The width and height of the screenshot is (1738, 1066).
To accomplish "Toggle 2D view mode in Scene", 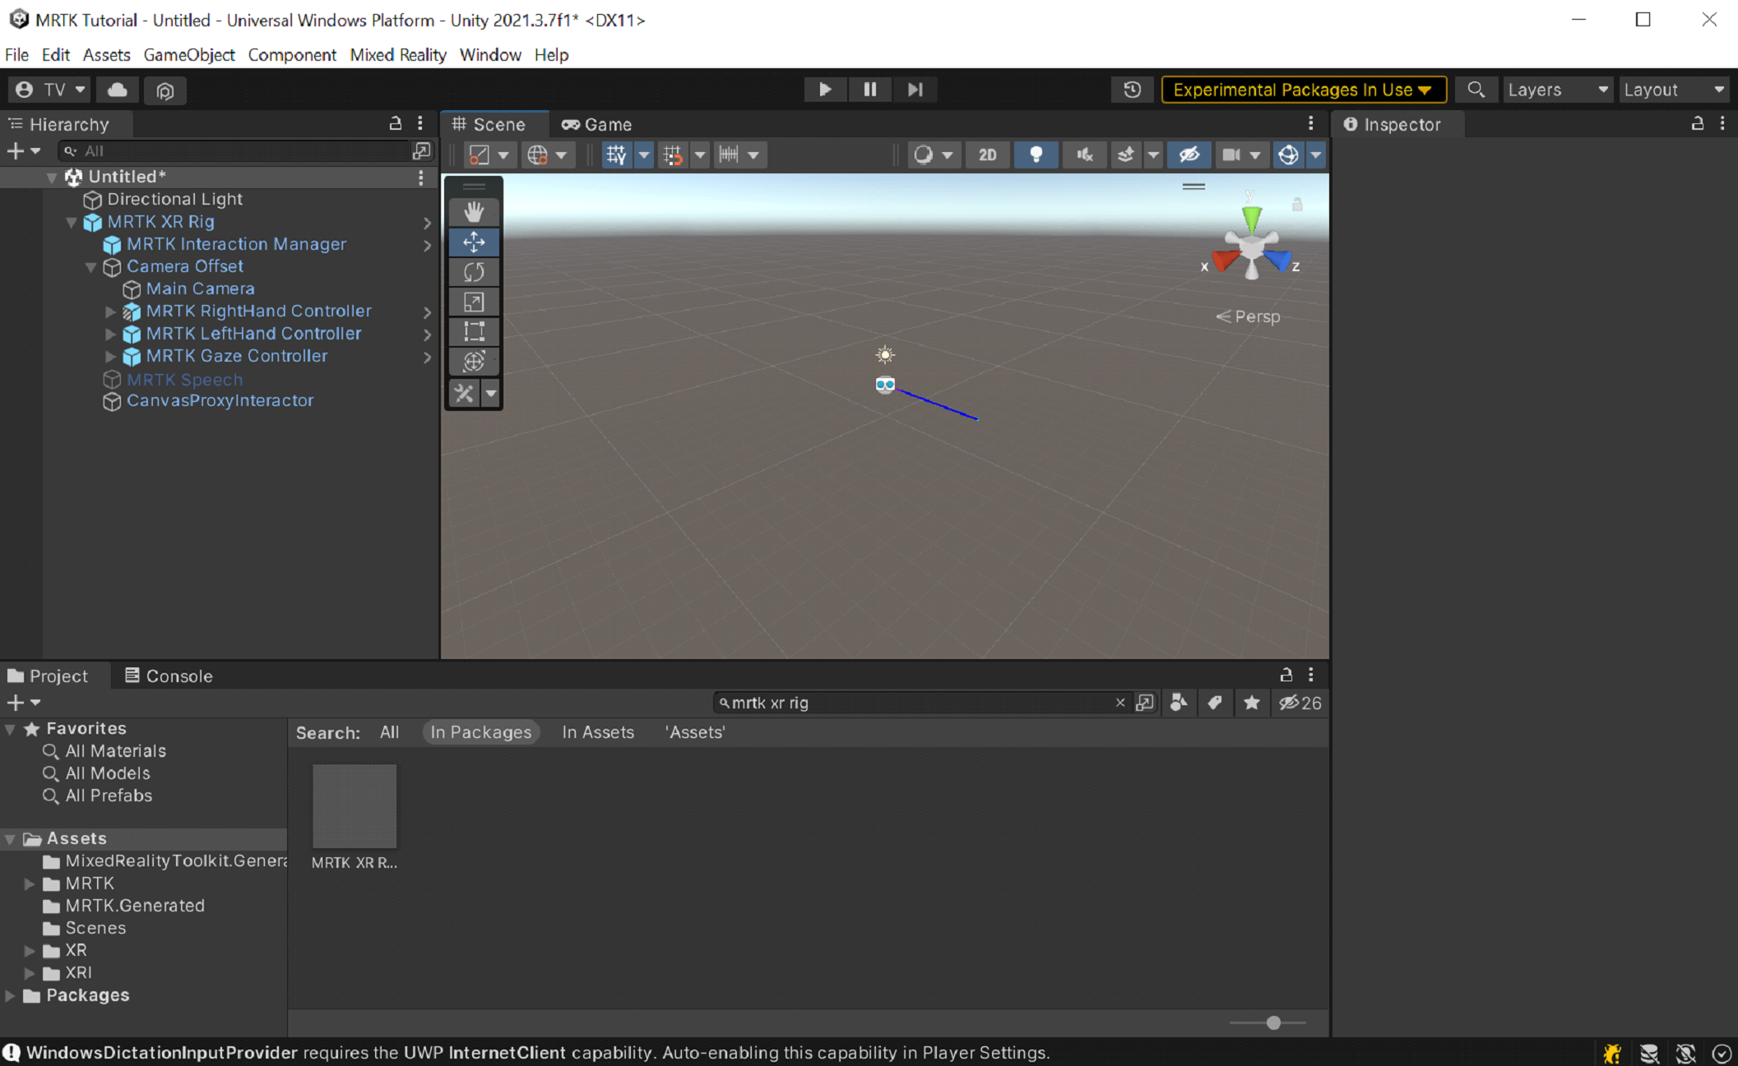I will [988, 154].
